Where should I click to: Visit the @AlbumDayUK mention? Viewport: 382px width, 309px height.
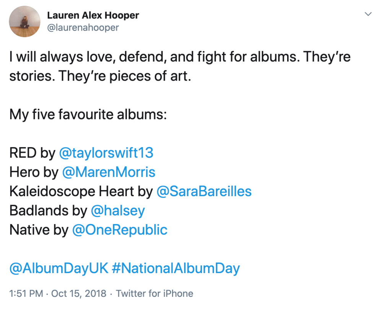[59, 268]
